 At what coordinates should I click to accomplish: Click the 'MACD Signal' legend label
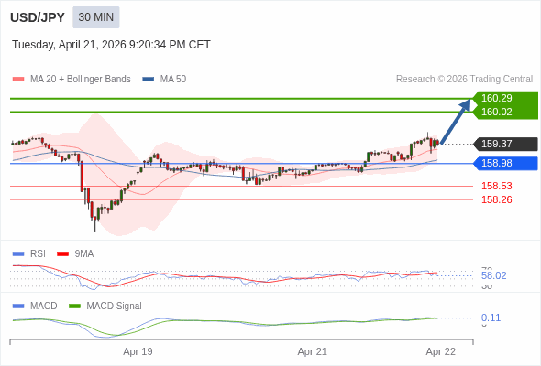pyautogui.click(x=115, y=307)
